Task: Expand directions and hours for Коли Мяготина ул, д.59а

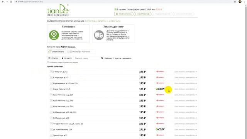Action: [x=185, y=100]
